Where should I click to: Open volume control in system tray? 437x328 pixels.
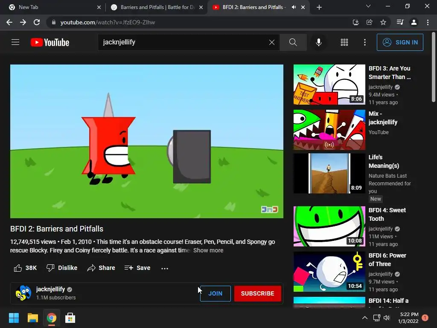pos(387,318)
